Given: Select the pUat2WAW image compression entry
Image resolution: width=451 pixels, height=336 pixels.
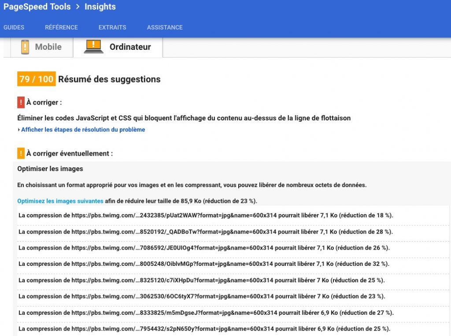Looking at the screenshot, I should coord(205,216).
